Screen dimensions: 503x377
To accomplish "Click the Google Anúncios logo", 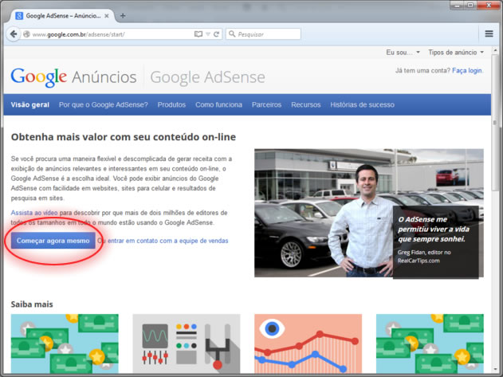I will point(74,77).
